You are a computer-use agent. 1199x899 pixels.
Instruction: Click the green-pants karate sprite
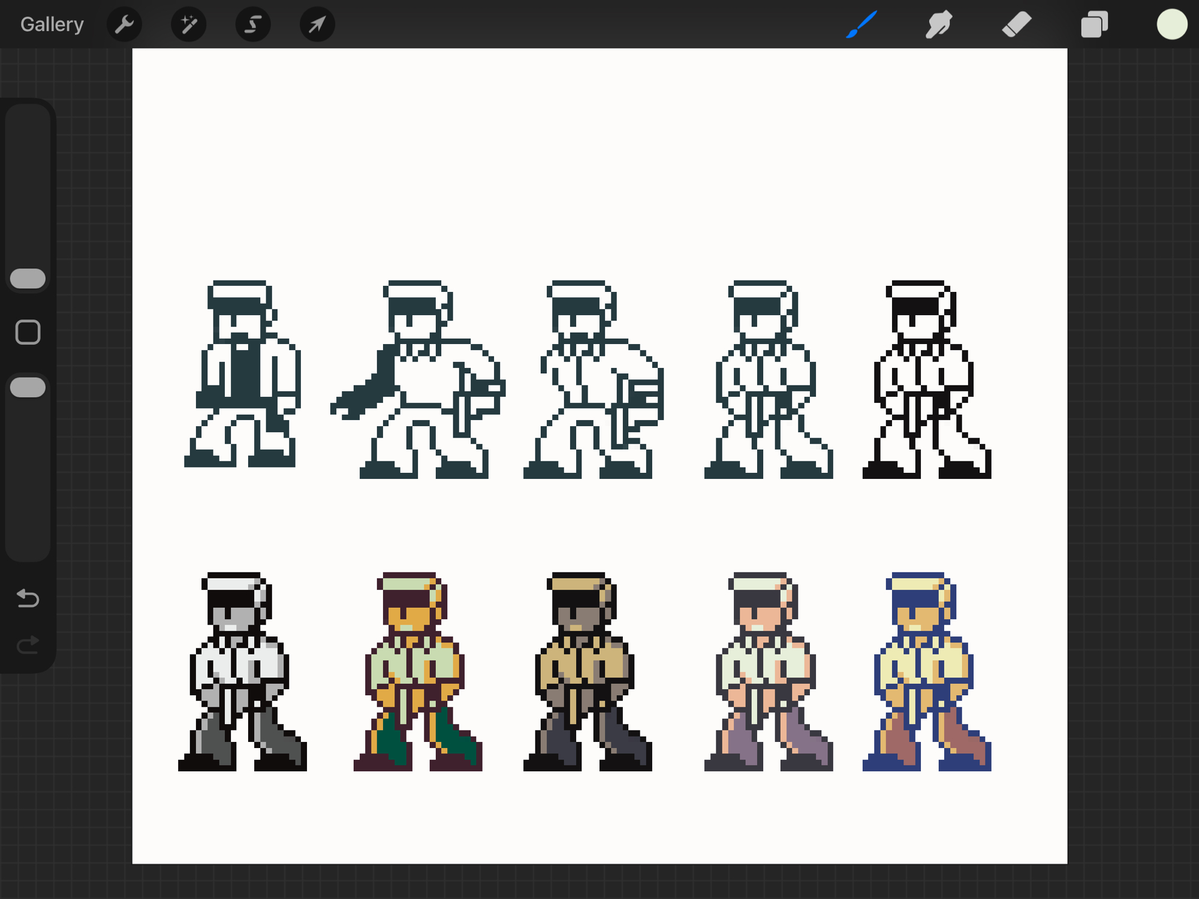click(417, 671)
